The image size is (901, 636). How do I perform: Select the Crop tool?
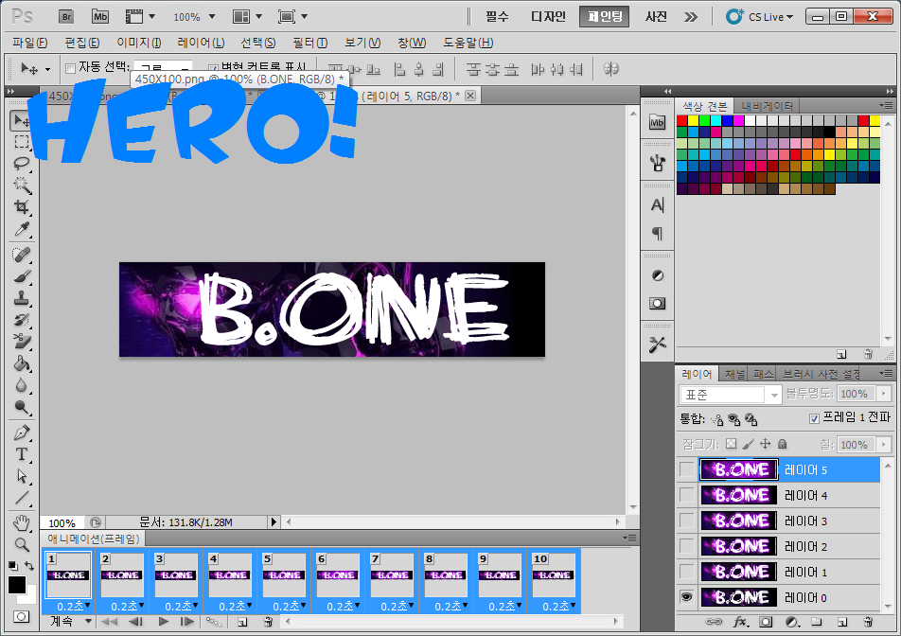coord(21,207)
